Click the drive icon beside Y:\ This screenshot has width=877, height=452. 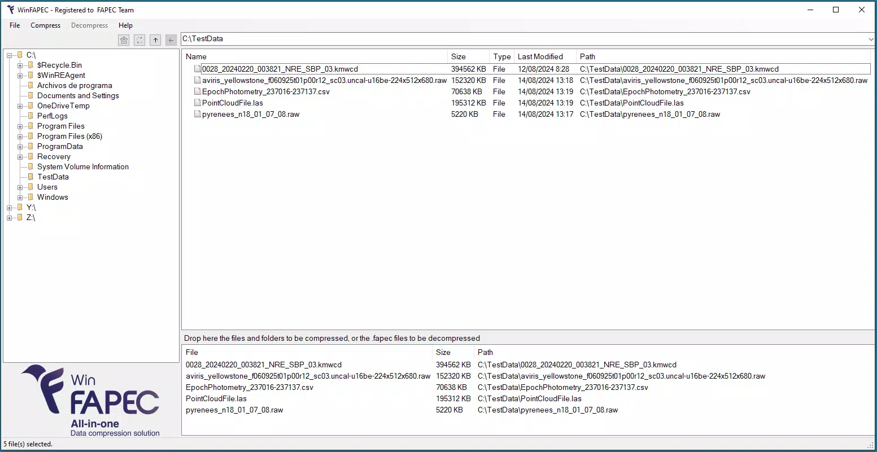(20, 207)
